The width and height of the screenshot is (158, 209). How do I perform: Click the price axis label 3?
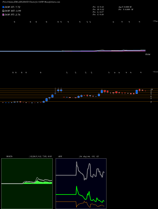click(151, 102)
